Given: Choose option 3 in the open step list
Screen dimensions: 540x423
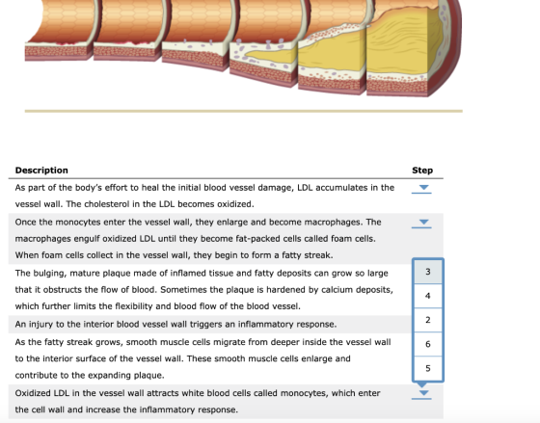Looking at the screenshot, I should tap(428, 272).
